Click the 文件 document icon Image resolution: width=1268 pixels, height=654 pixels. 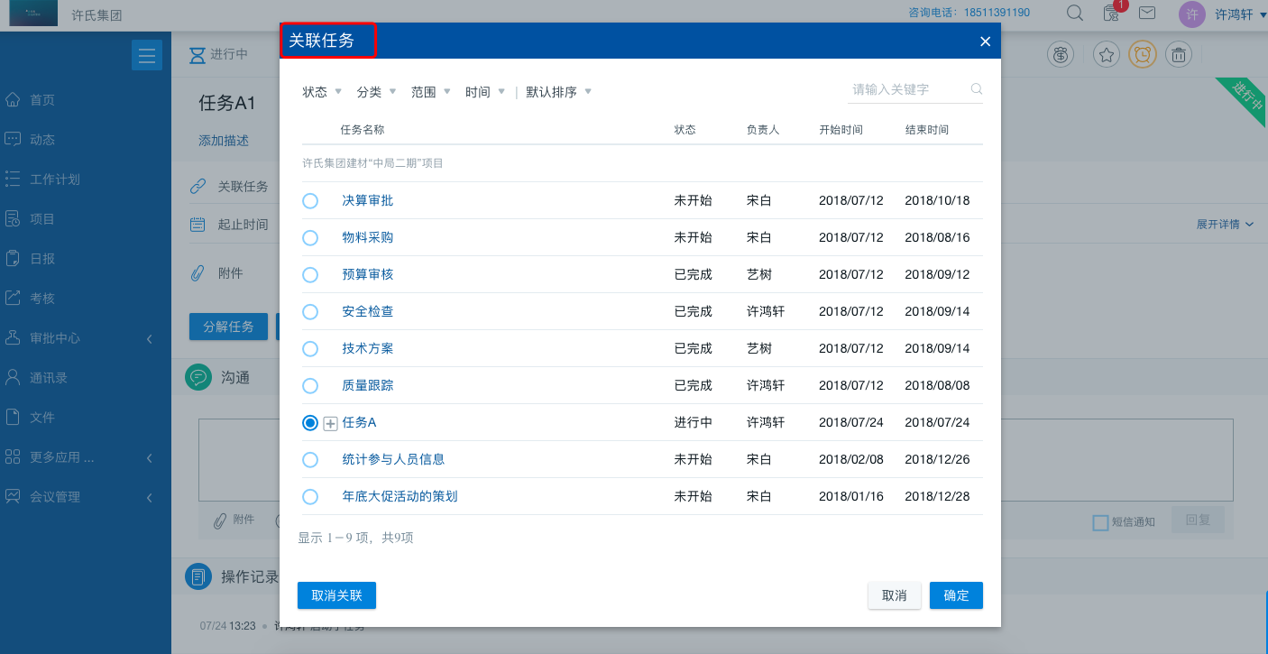click(x=13, y=417)
